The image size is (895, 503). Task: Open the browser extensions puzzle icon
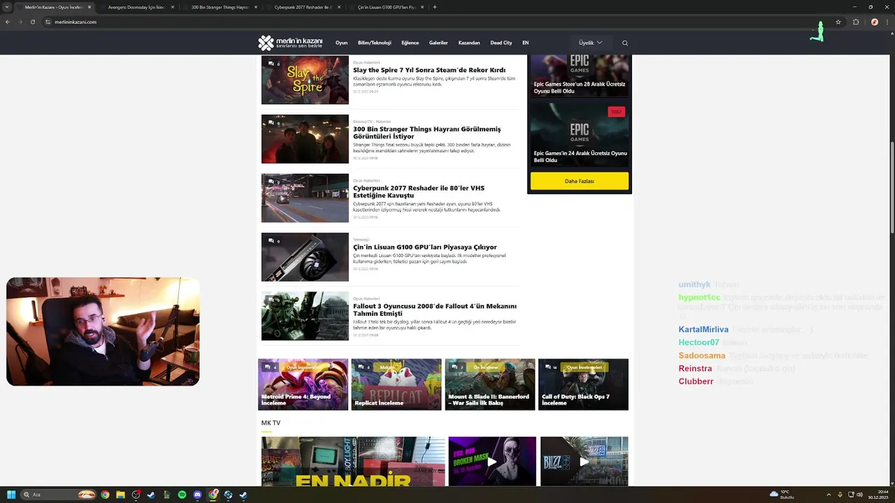pos(856,22)
